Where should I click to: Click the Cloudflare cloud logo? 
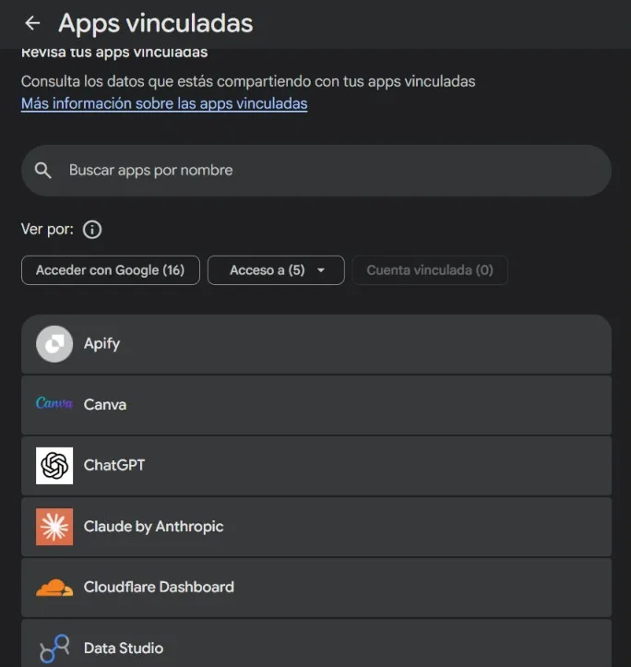(54, 588)
